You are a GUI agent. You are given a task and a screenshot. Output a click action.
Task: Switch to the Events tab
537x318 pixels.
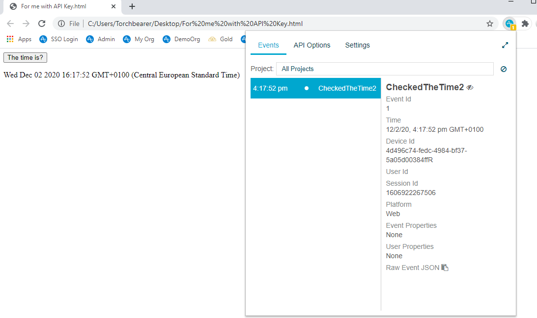pos(268,45)
